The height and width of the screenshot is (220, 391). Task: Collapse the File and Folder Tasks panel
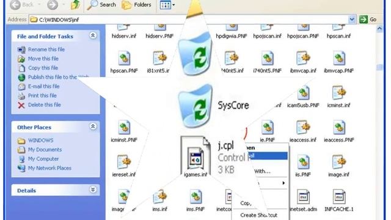click(93, 35)
